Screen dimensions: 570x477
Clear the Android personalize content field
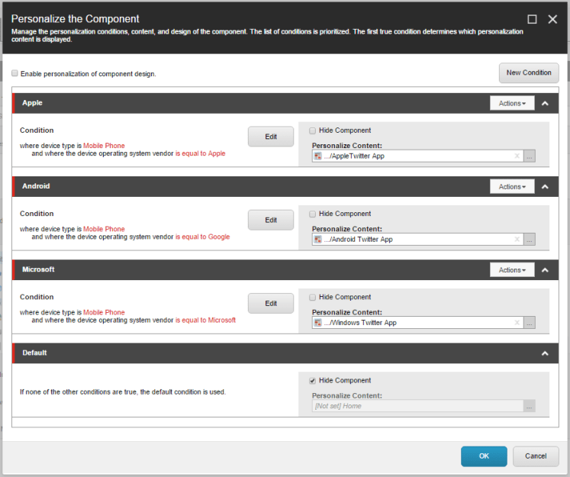pos(517,240)
